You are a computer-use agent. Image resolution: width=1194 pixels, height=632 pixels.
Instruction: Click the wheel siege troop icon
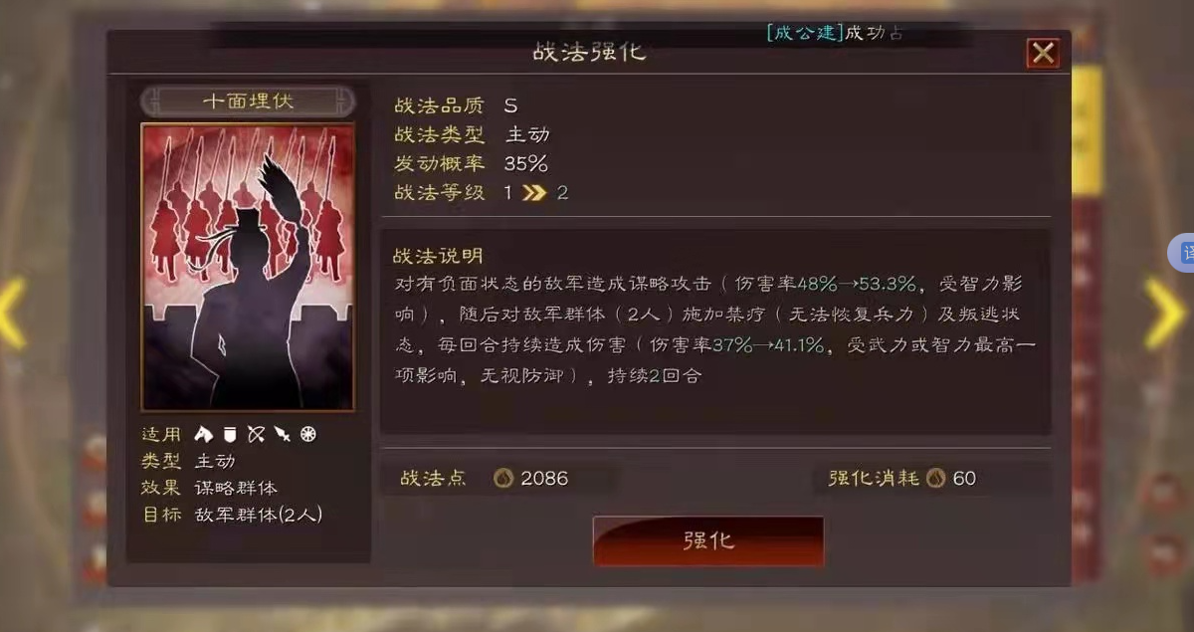(308, 434)
